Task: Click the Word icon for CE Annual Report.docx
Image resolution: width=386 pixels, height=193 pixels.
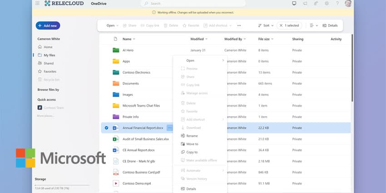Action: point(116,150)
